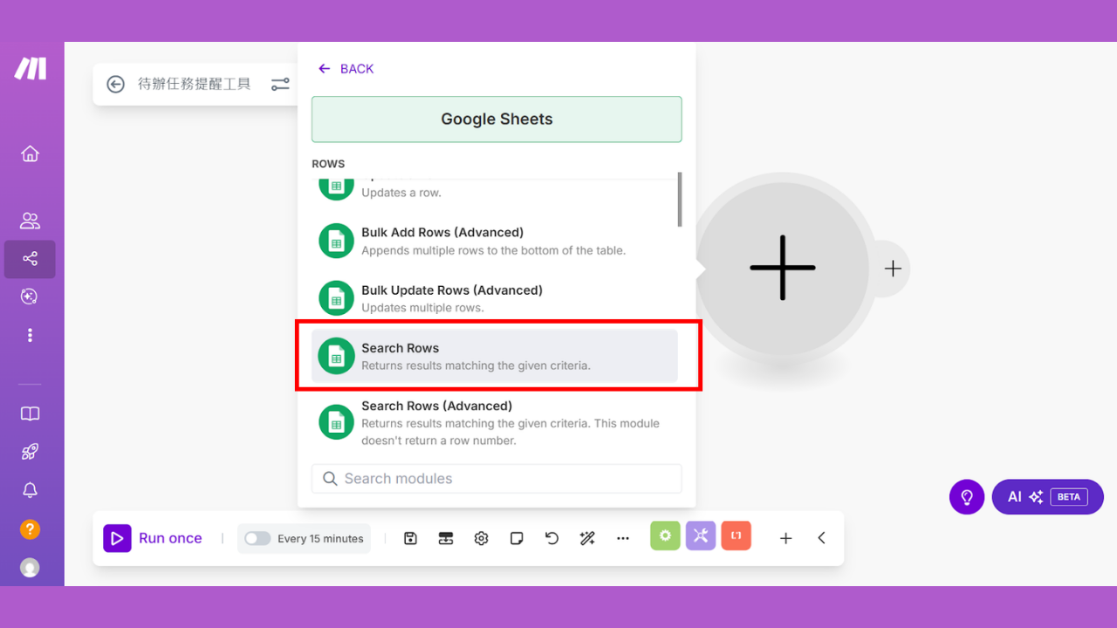The image size is (1117, 628).
Task: Select the partially hidden Update a Row module
Action: pyautogui.click(x=495, y=188)
